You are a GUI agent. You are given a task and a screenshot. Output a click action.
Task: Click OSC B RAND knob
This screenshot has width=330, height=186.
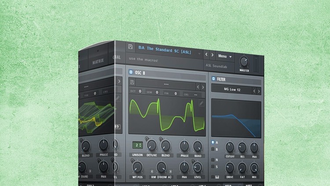point(198,147)
